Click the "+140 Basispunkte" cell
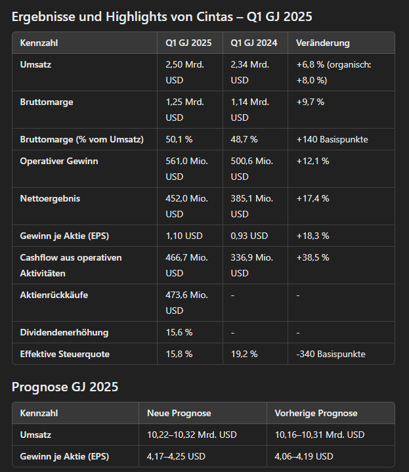This screenshot has height=472, width=409. (x=332, y=139)
